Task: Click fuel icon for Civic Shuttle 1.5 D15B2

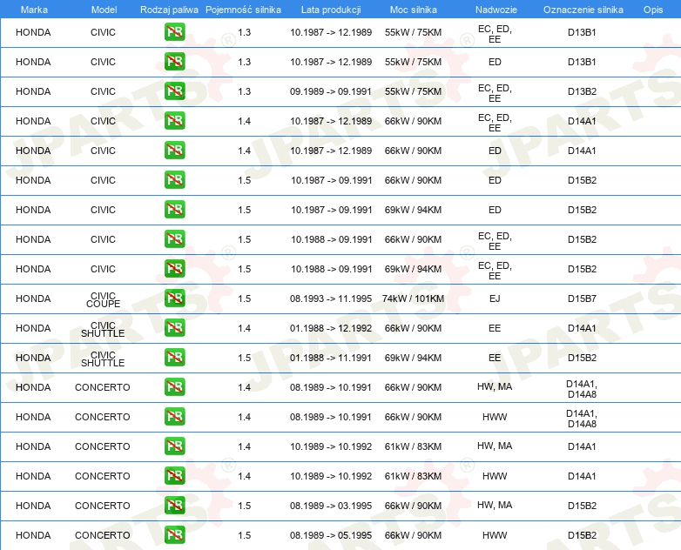Action: tap(174, 358)
